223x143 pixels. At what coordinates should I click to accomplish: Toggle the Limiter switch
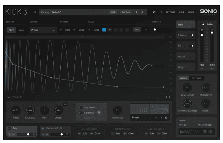(202, 24)
